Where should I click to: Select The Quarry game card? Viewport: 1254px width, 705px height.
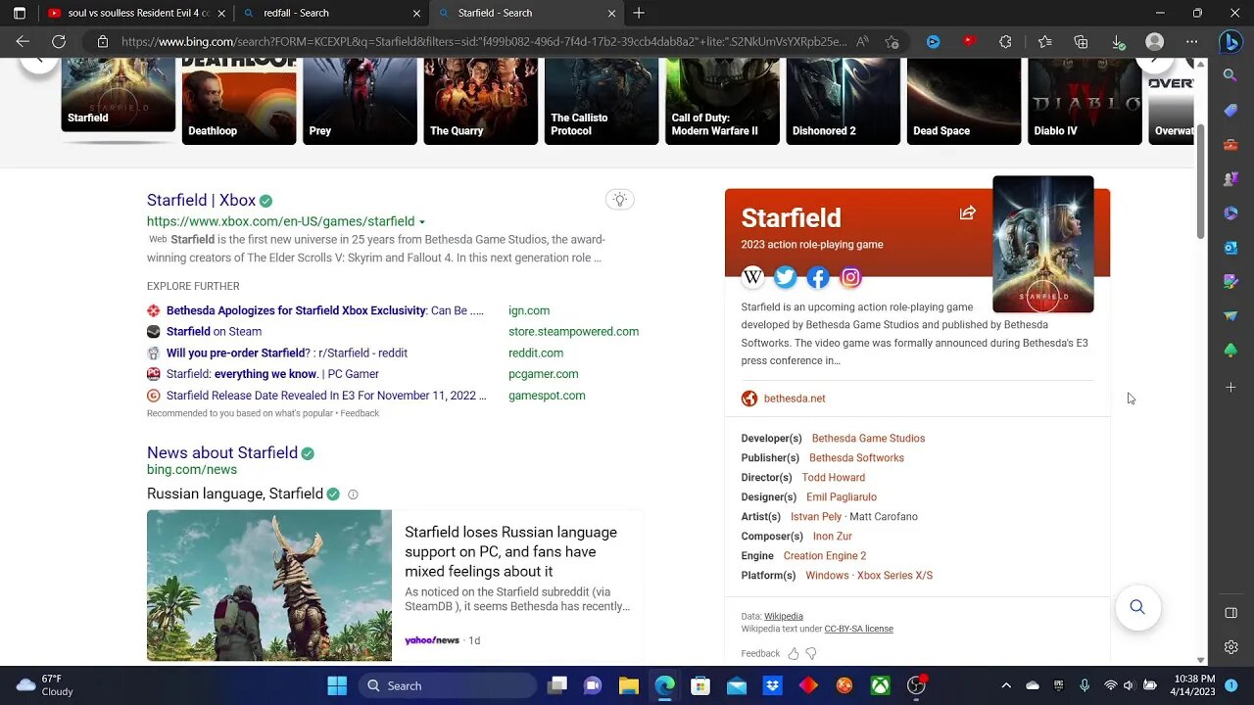[x=480, y=101]
